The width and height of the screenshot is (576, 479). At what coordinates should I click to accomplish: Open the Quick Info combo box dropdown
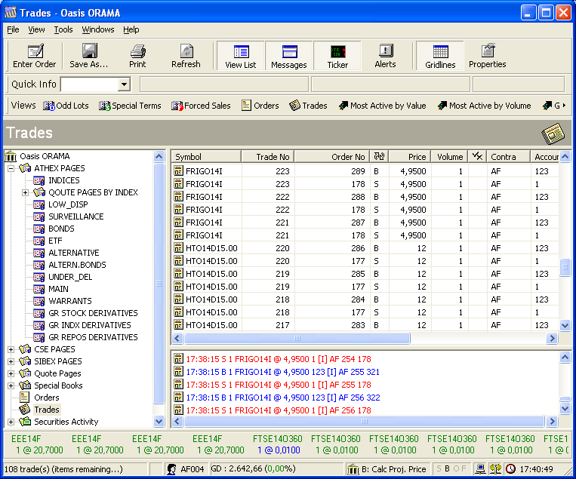pyautogui.click(x=124, y=84)
